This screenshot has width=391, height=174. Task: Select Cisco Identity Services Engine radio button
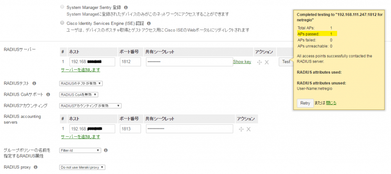click(62, 23)
